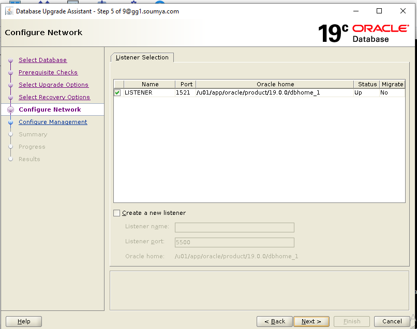The width and height of the screenshot is (417, 329).
Task: Open the Listener Selection tab
Action: coord(142,57)
